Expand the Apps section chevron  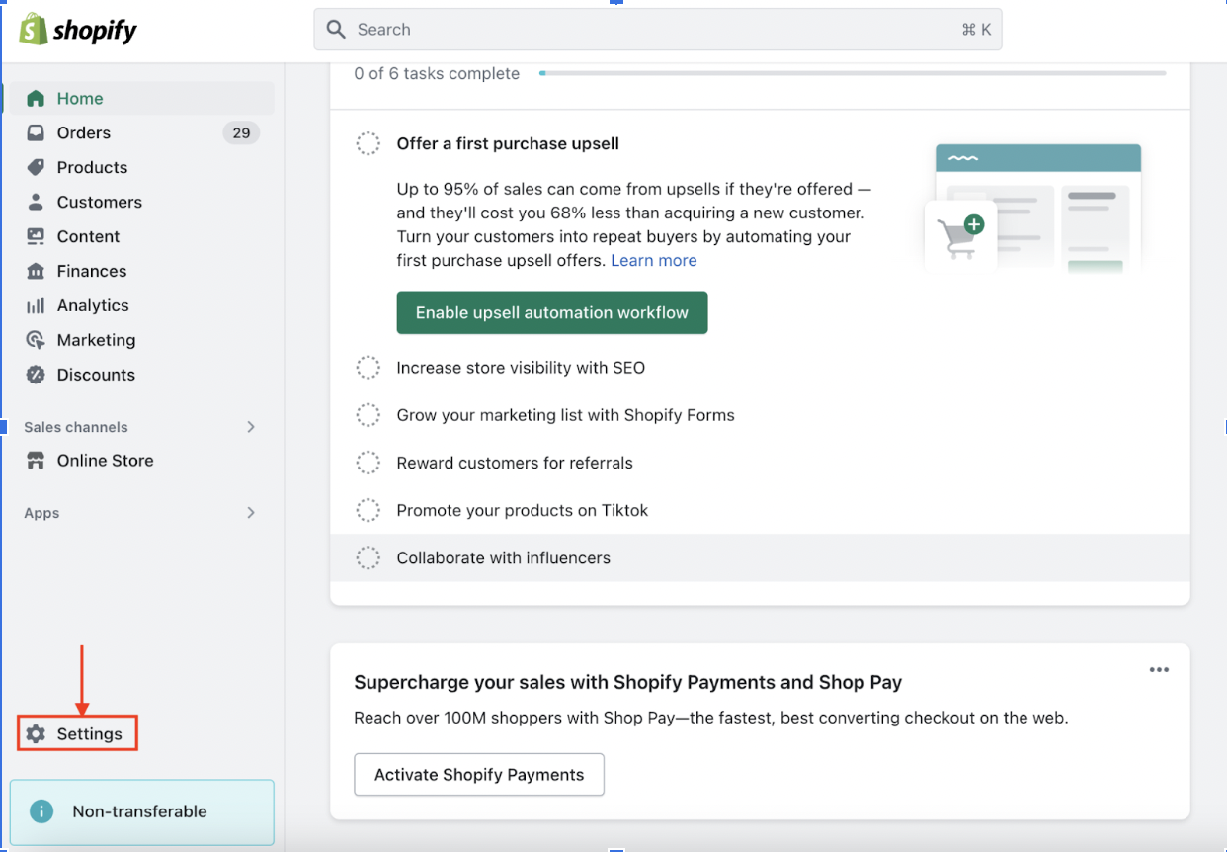coord(251,513)
